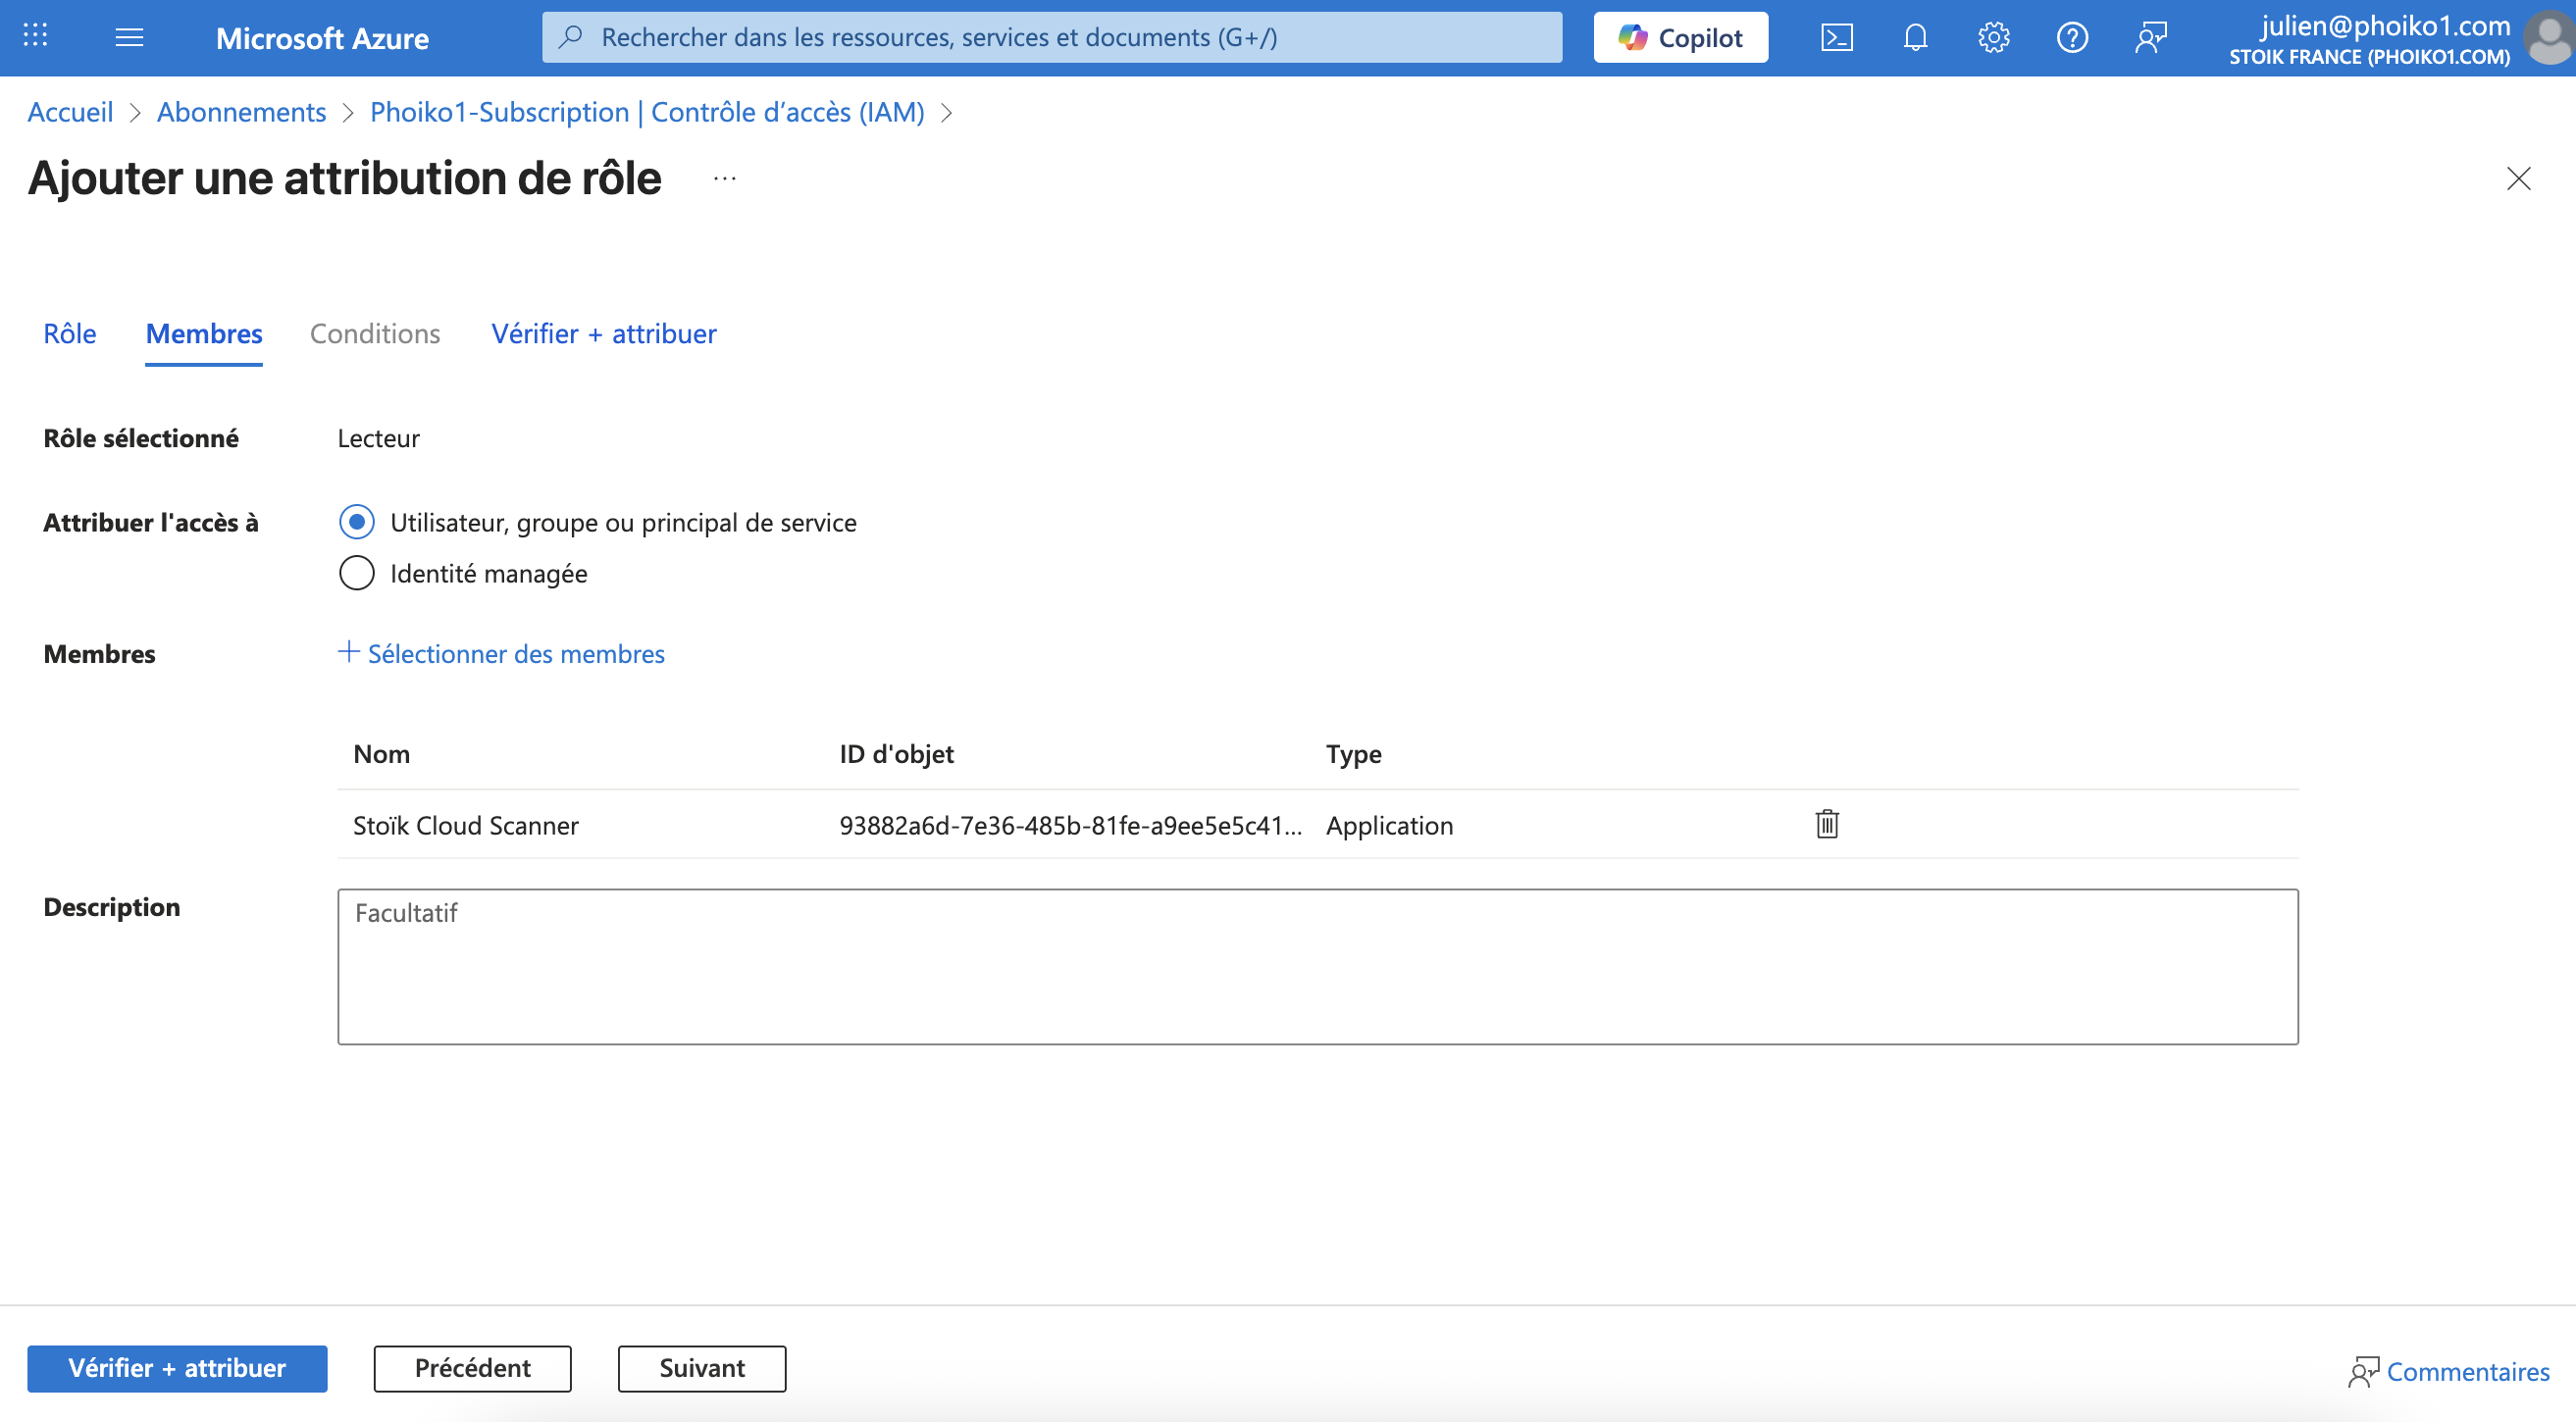Open the help question mark menu
Image resolution: width=2576 pixels, height=1422 pixels.
pyautogui.click(x=2071, y=38)
